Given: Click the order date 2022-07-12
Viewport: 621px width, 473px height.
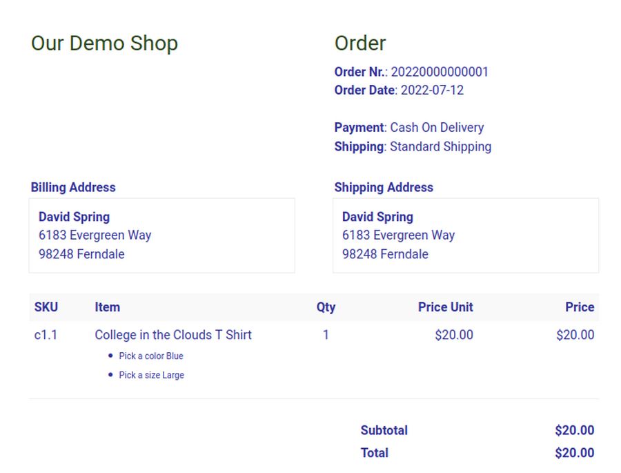Looking at the screenshot, I should coord(432,90).
